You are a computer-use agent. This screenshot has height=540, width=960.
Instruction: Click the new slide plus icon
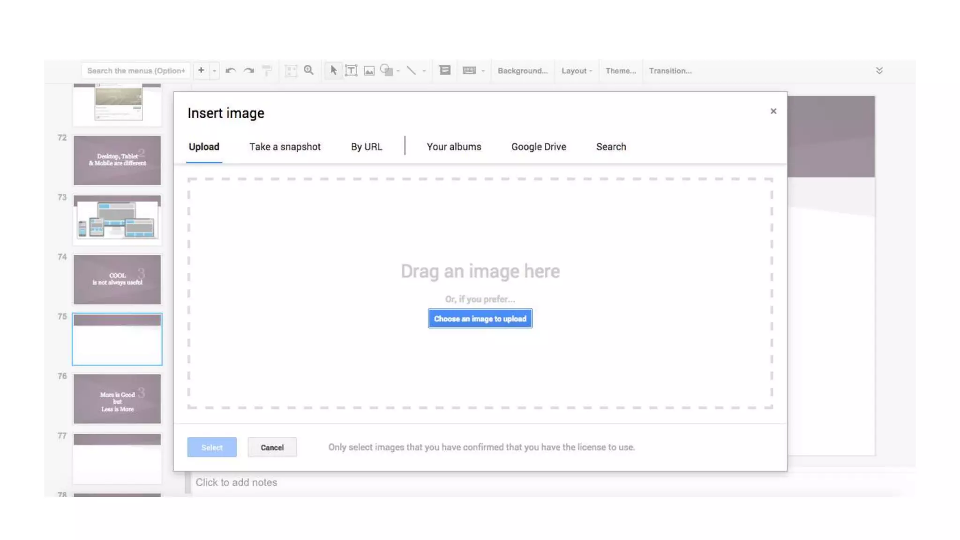201,70
